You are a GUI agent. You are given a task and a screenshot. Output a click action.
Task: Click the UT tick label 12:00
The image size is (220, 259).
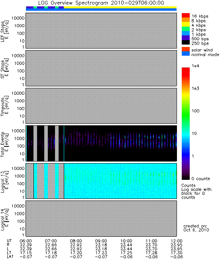[x=177, y=241]
